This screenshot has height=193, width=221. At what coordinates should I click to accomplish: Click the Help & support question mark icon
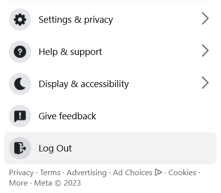(20, 51)
